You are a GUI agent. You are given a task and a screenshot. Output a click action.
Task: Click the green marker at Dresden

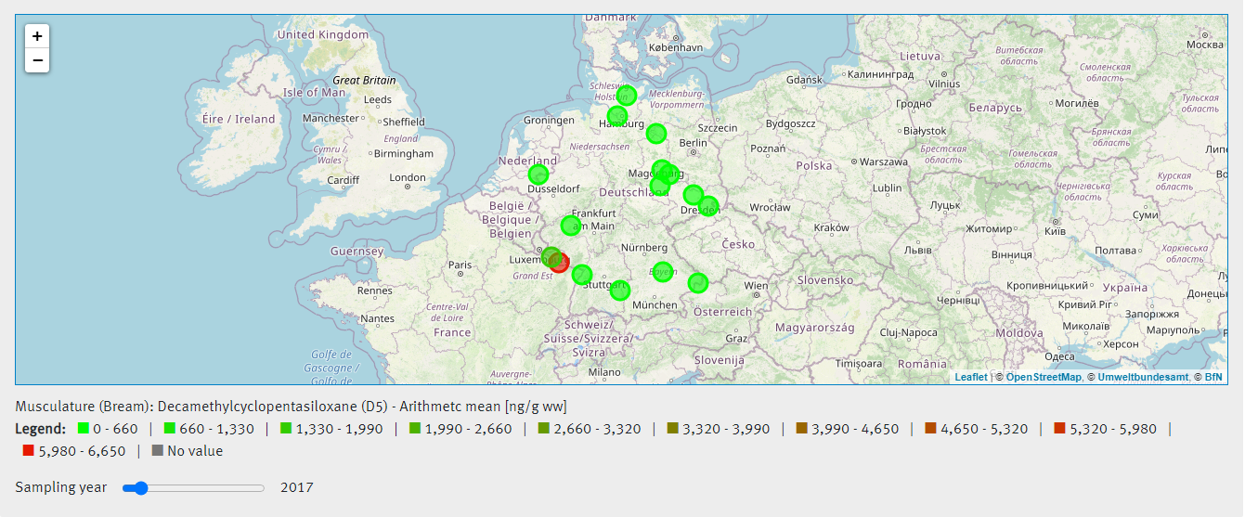(x=708, y=206)
